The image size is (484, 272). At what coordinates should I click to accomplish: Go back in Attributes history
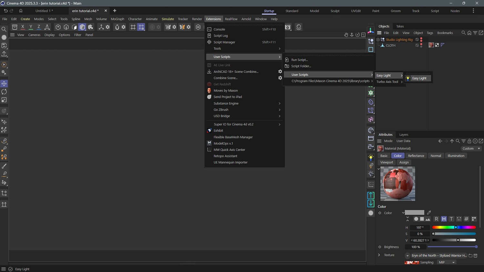pyautogui.click(x=440, y=141)
